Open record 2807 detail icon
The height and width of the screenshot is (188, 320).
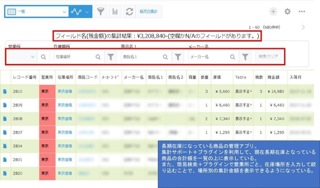click(5, 132)
